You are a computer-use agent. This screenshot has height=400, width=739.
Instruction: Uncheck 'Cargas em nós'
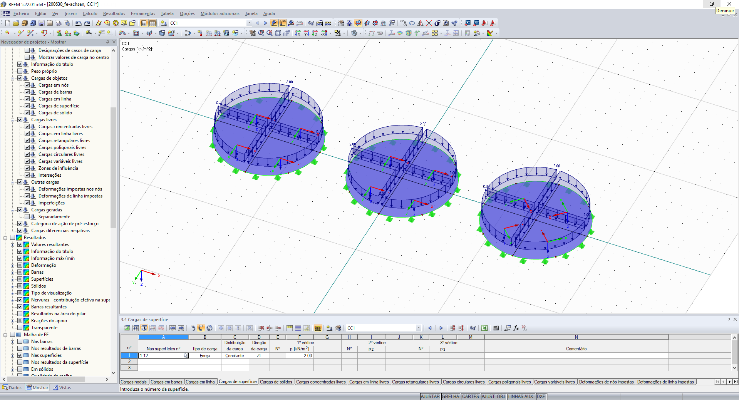[27, 85]
